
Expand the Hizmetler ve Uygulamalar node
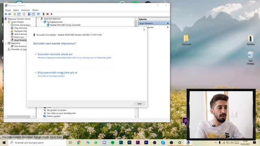click(6, 49)
